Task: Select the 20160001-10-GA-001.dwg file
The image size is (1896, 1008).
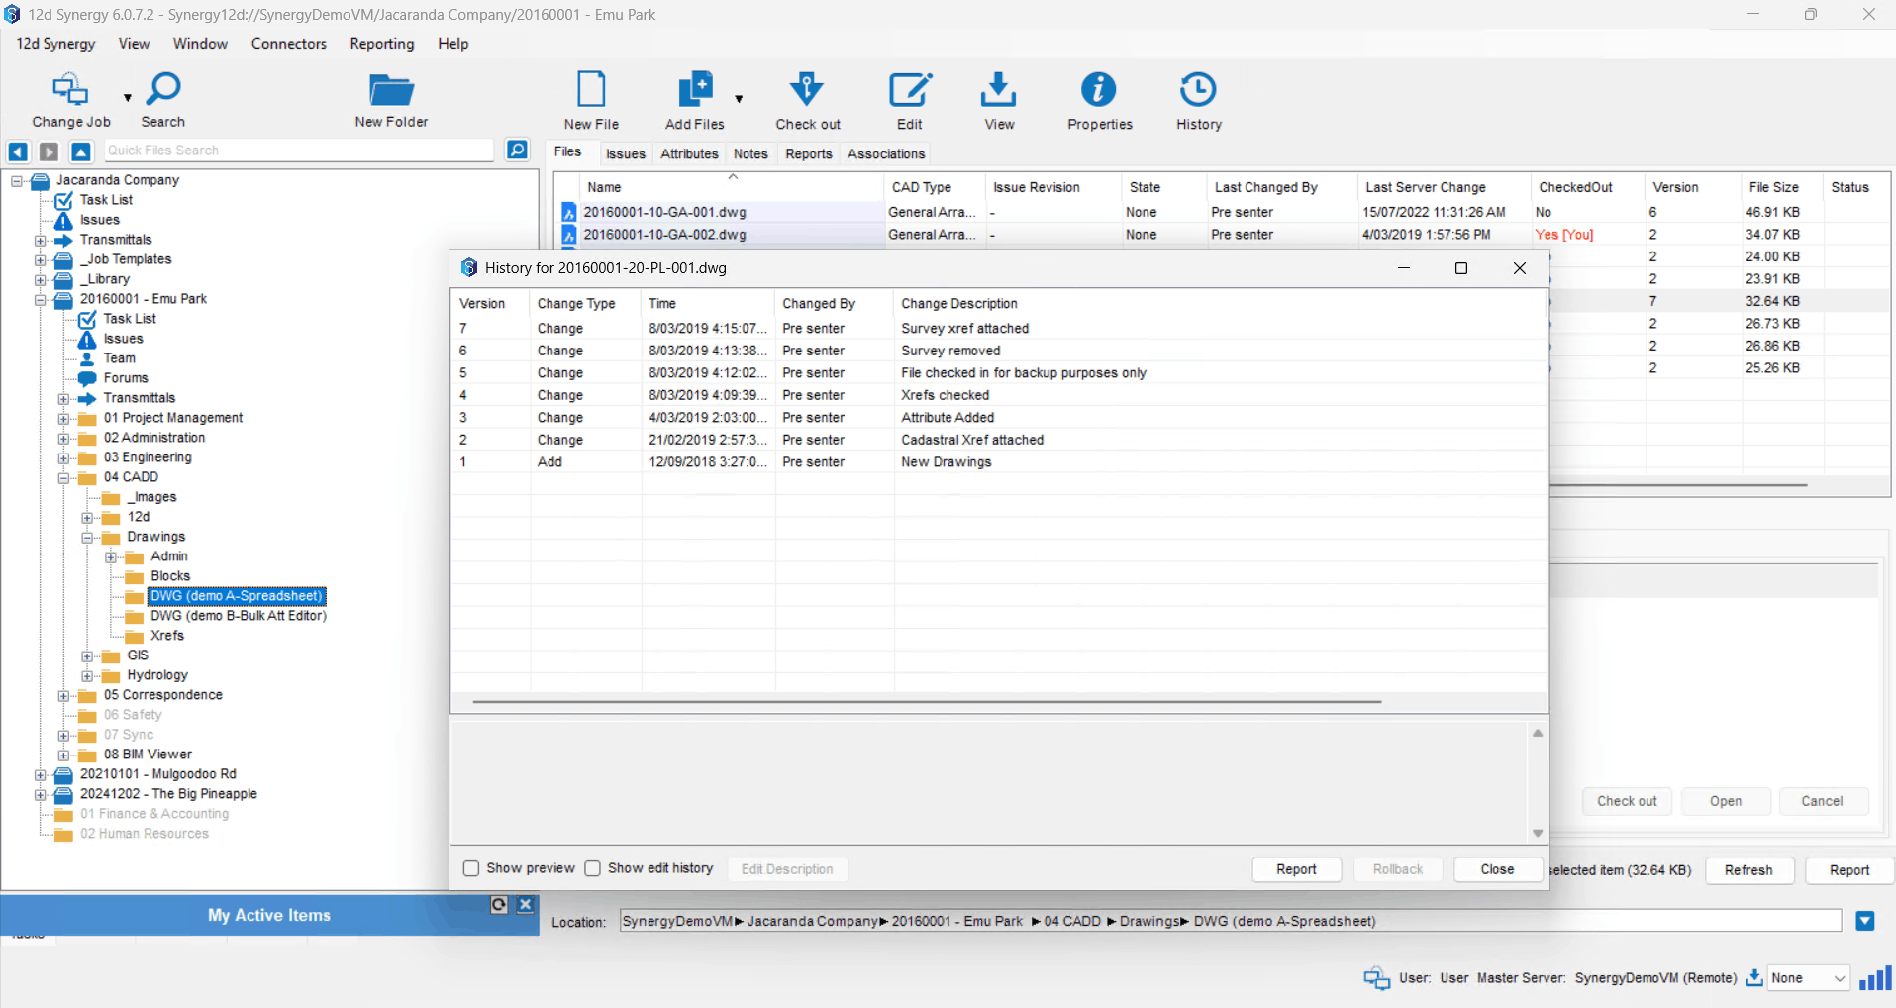Action: coord(664,212)
